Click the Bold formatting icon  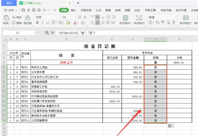pyautogui.click(x=38, y=23)
